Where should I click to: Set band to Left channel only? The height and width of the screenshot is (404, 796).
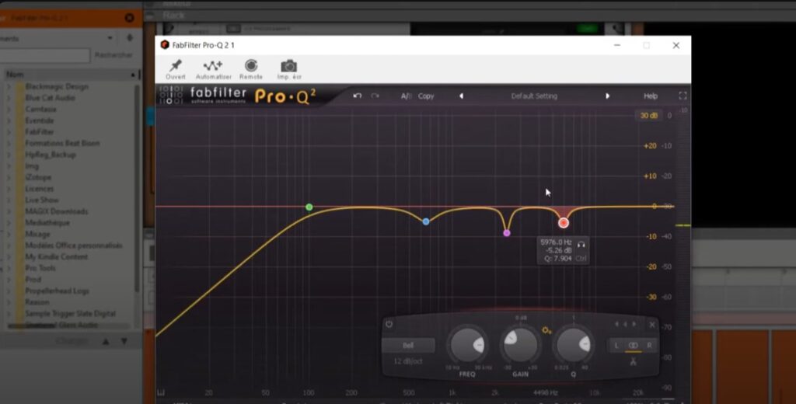[x=616, y=346]
